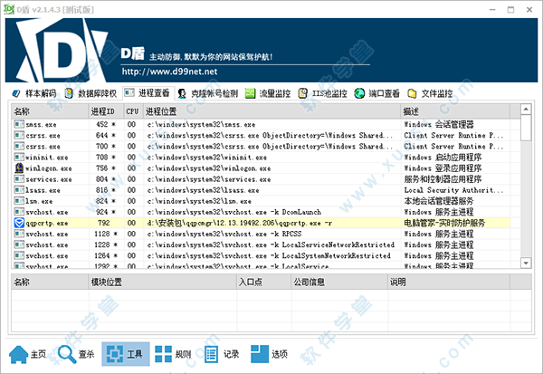Click the qqpcrtp.exe -r path cell

239,223
